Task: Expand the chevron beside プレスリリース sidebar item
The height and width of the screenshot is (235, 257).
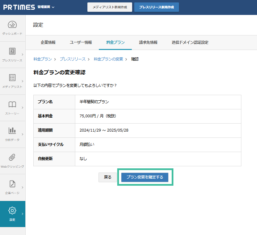Action: coord(23,54)
